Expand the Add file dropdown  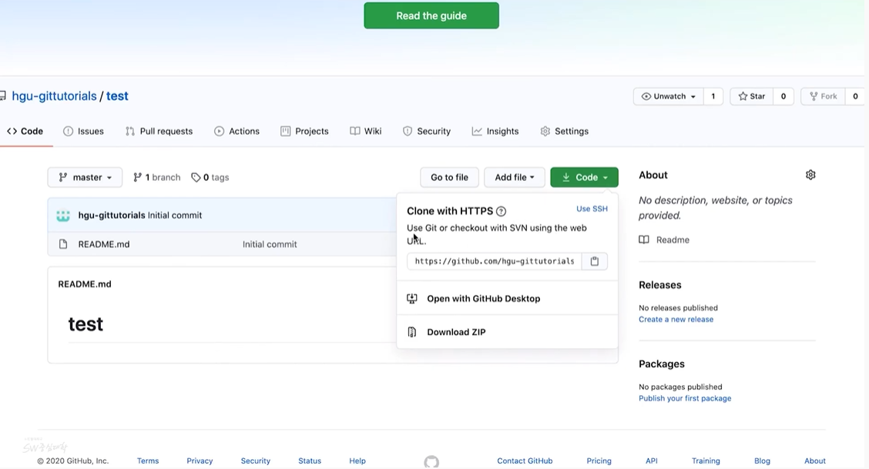[x=515, y=177]
